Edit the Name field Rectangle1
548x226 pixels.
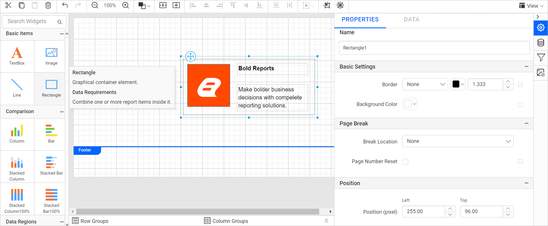pyautogui.click(x=434, y=48)
